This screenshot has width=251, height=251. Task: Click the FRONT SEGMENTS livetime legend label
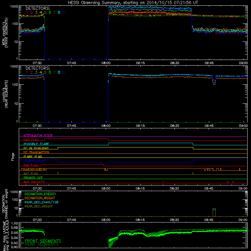(x=43, y=241)
